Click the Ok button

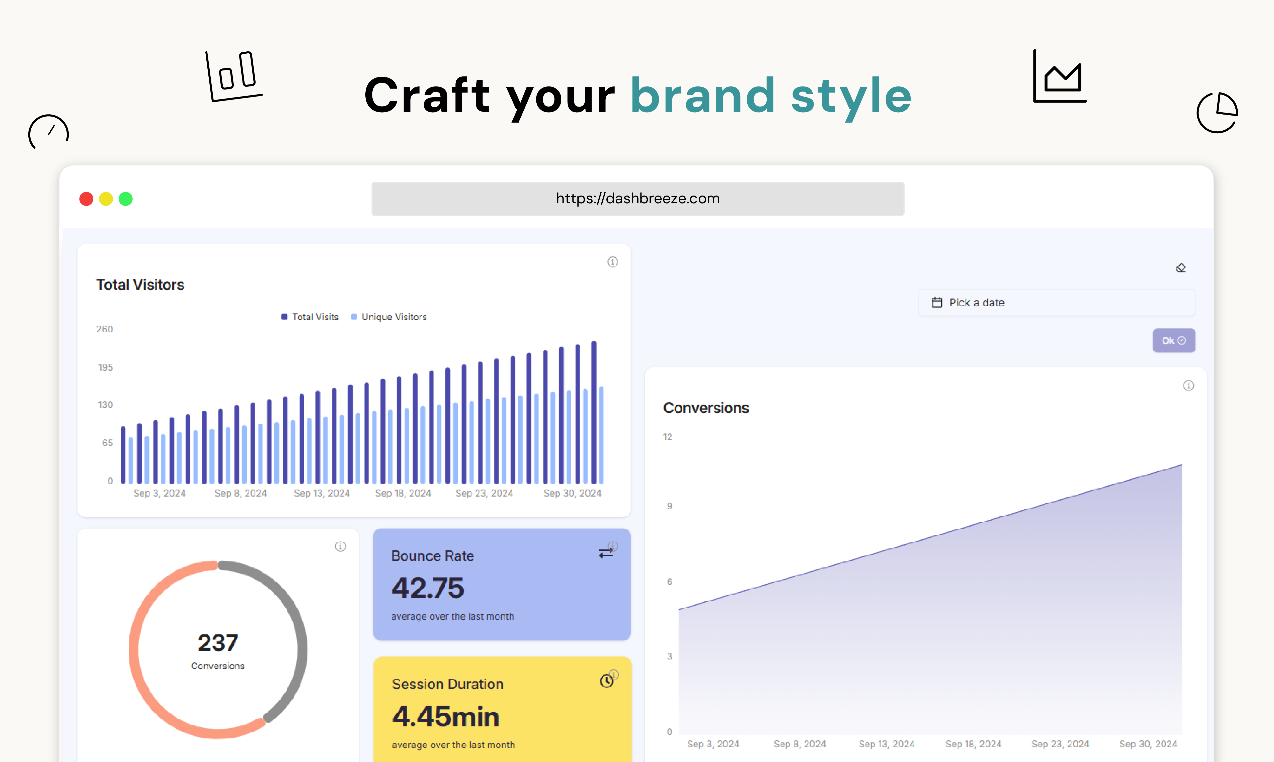1174,340
